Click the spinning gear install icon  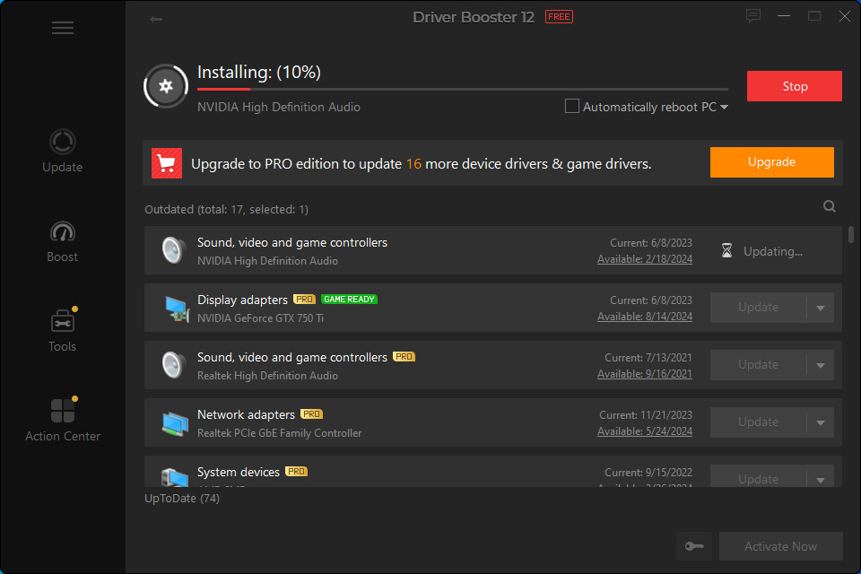tap(166, 86)
